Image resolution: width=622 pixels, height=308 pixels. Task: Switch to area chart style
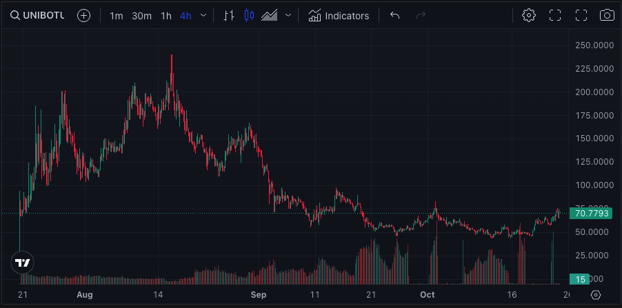[270, 16]
